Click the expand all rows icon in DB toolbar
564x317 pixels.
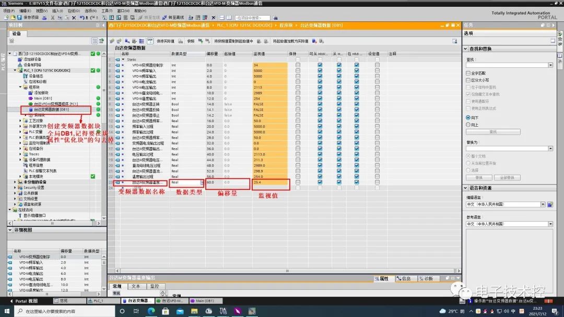(142, 41)
